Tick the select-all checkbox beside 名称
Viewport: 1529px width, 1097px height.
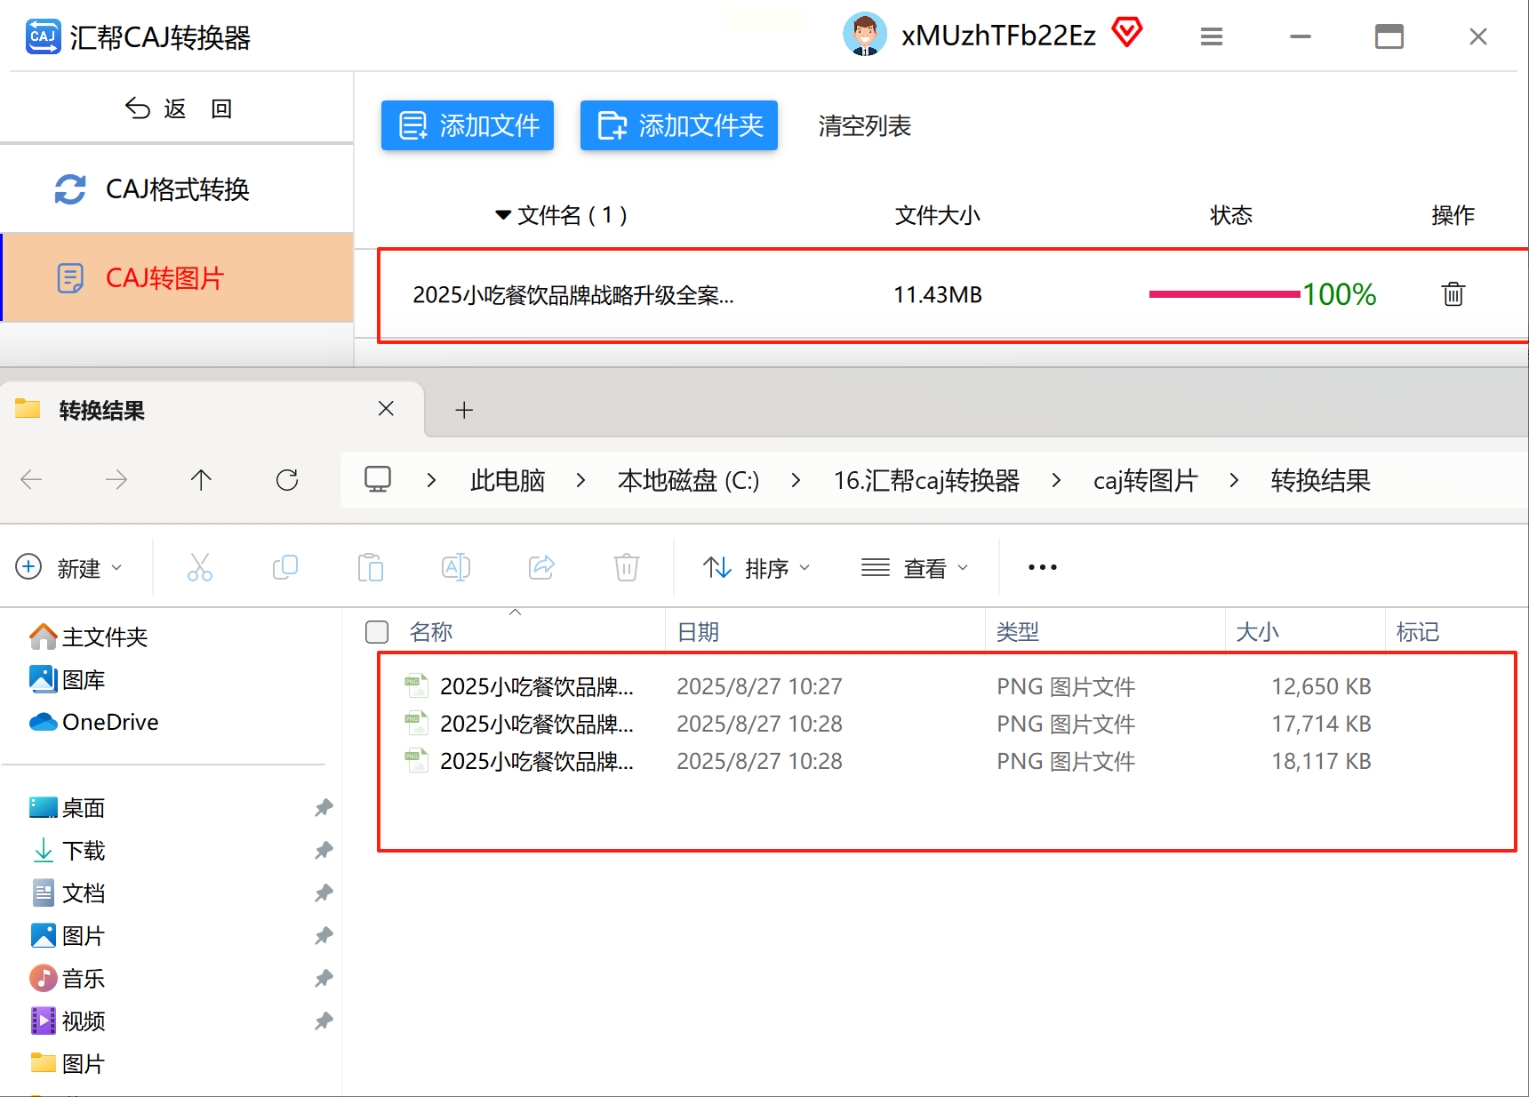pos(377,632)
